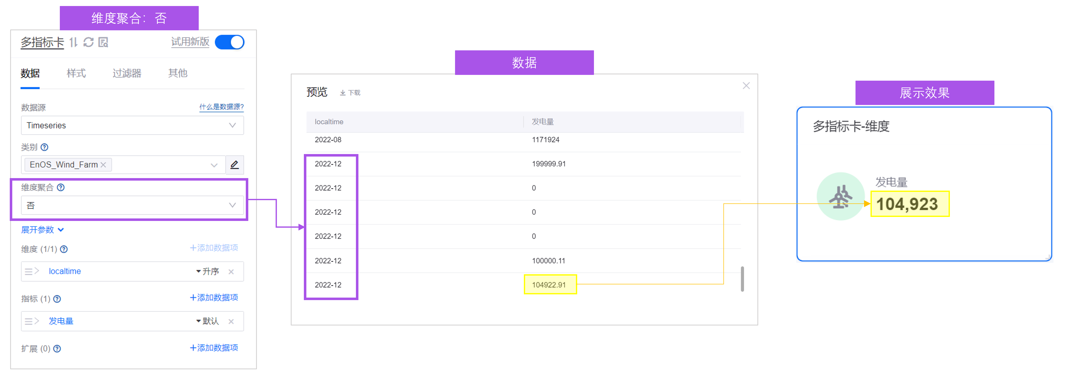Remove the localtime dimension with X
1067x380 pixels.
(231, 272)
